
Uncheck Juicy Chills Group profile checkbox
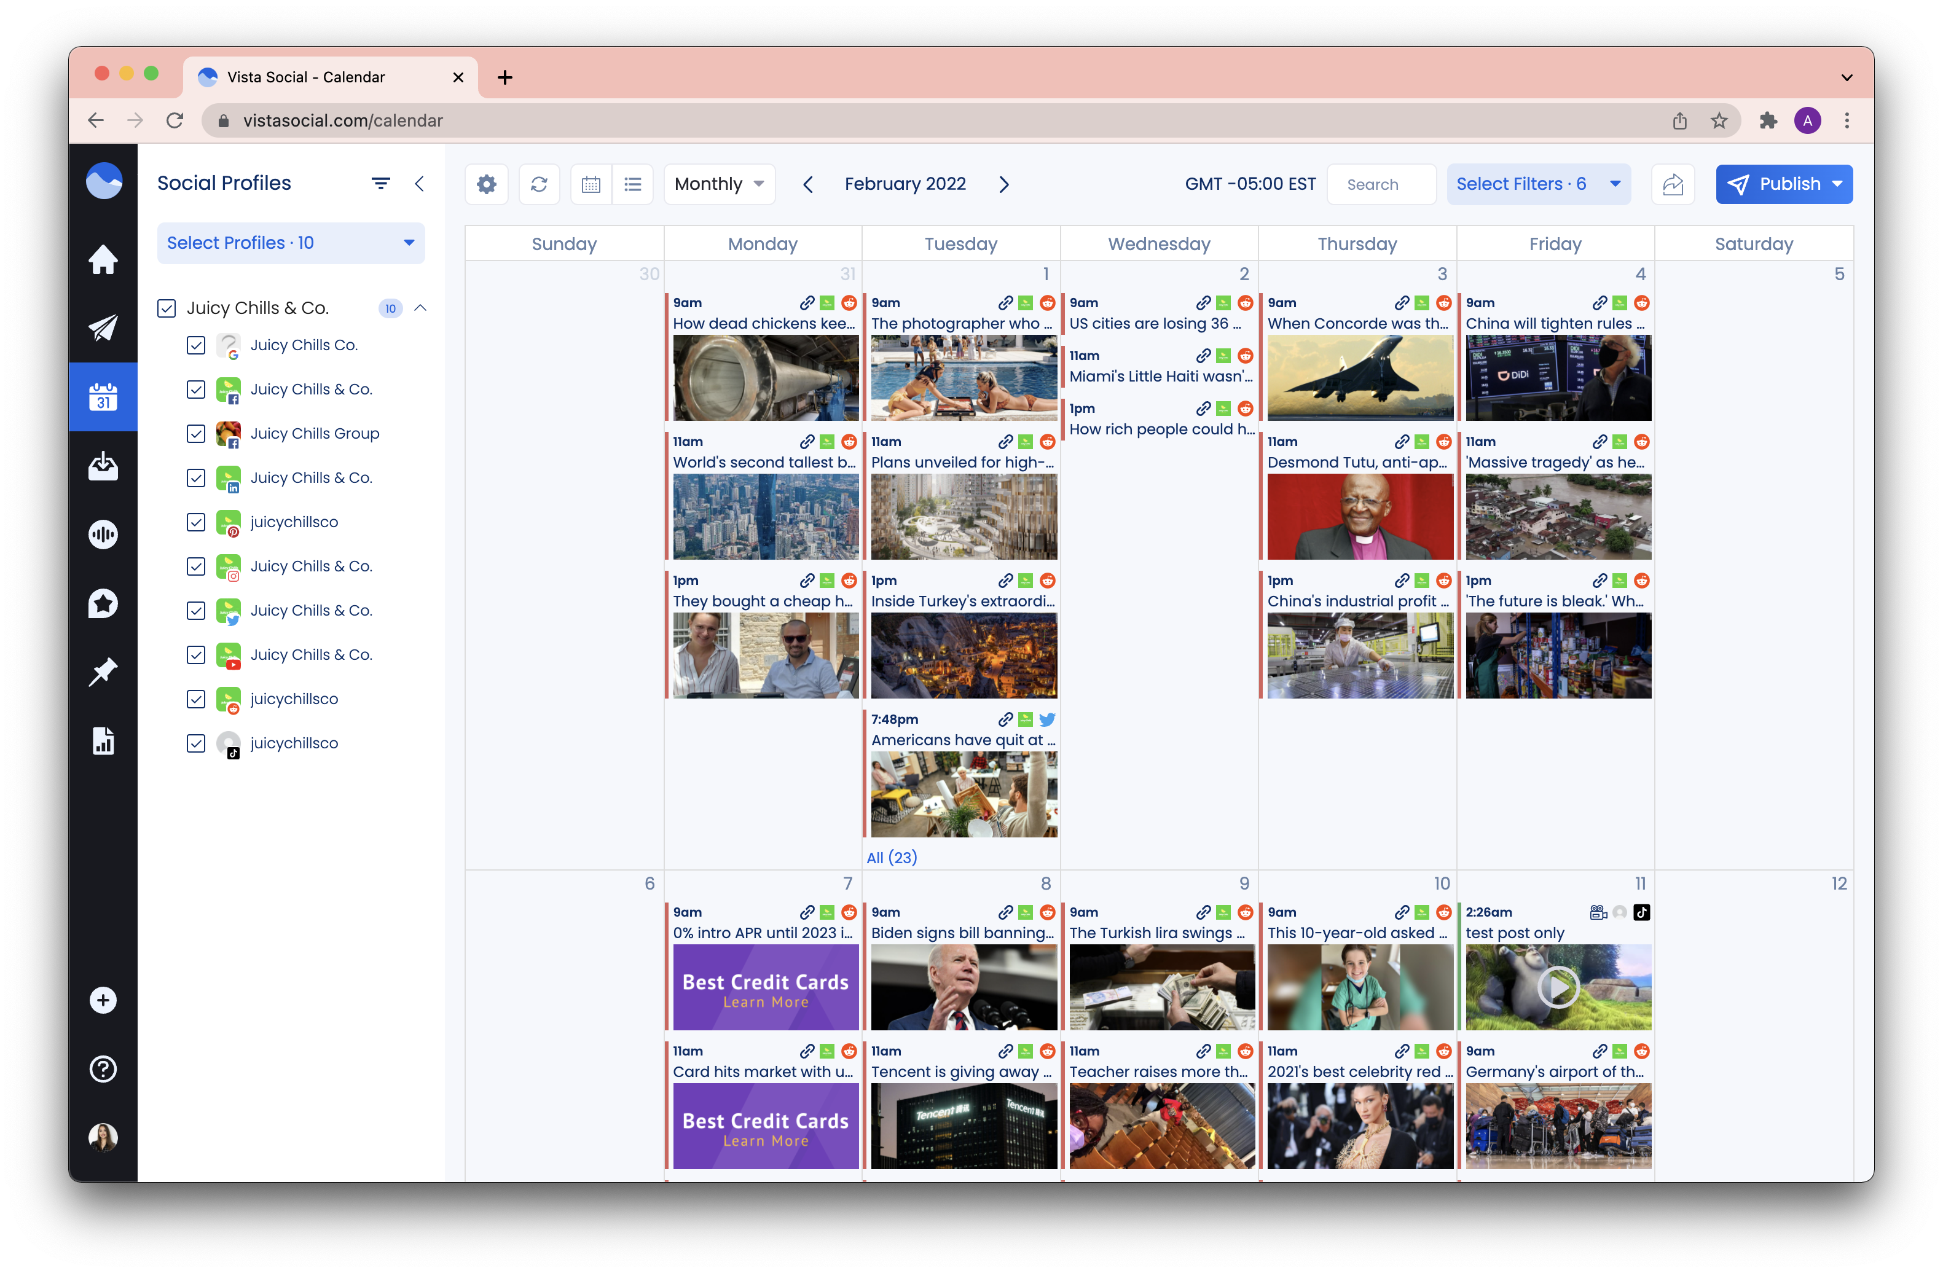[x=196, y=434]
